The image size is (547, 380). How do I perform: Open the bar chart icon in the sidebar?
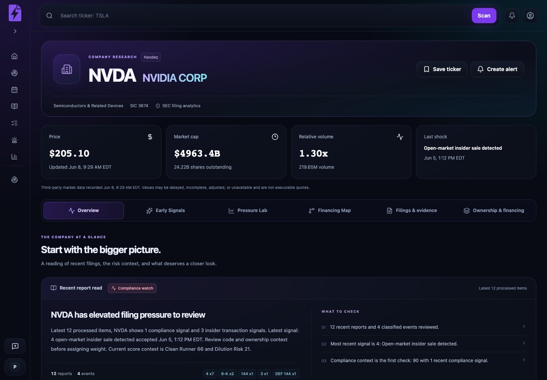14,157
